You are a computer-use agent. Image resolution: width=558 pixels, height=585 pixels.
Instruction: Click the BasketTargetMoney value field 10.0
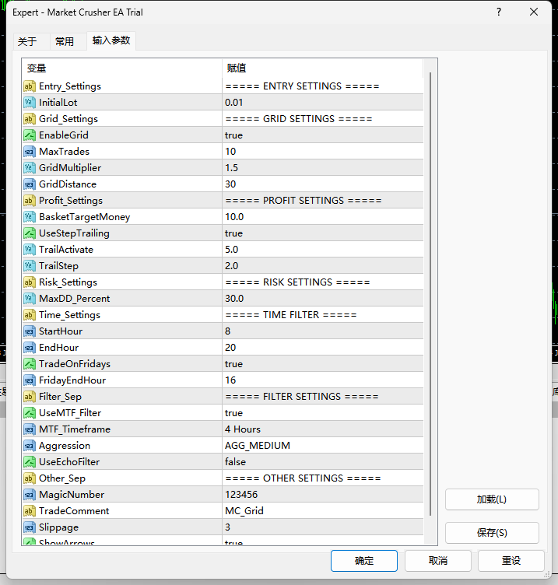(323, 217)
